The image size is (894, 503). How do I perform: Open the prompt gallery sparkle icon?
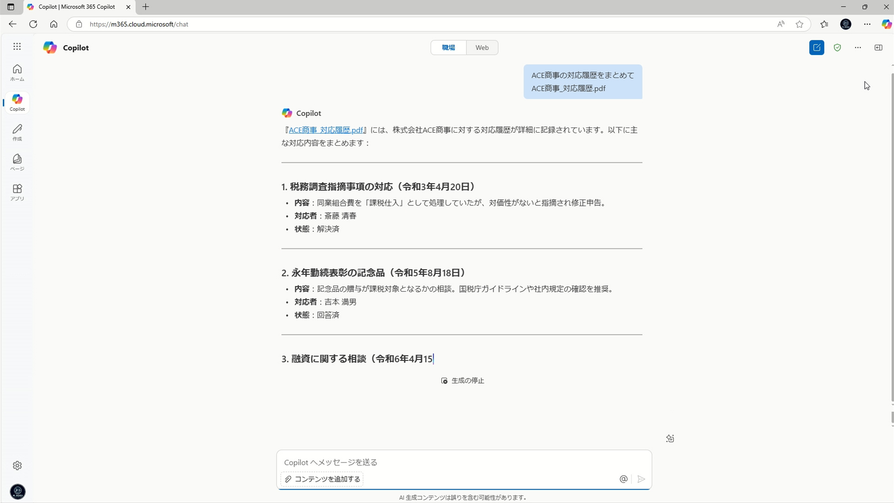click(670, 439)
